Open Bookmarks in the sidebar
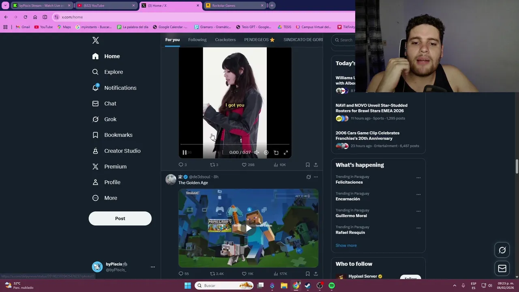Viewport: 519px width, 292px height. (x=112, y=135)
